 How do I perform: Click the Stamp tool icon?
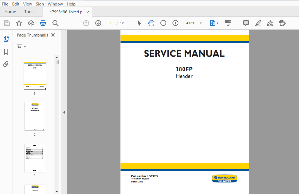click(x=282, y=23)
